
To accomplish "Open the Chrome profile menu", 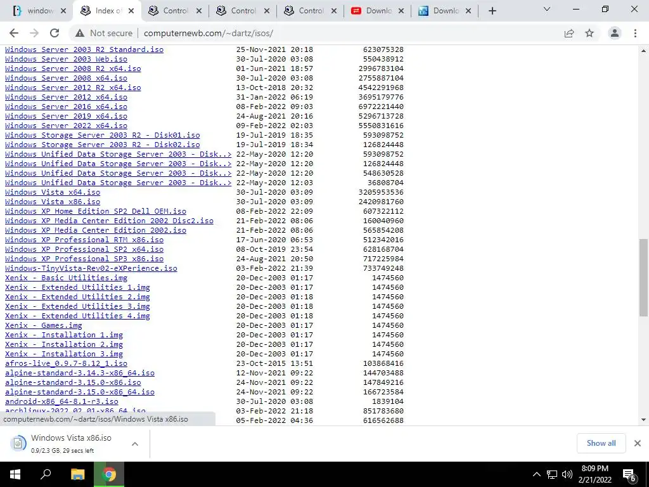I will [615, 33].
